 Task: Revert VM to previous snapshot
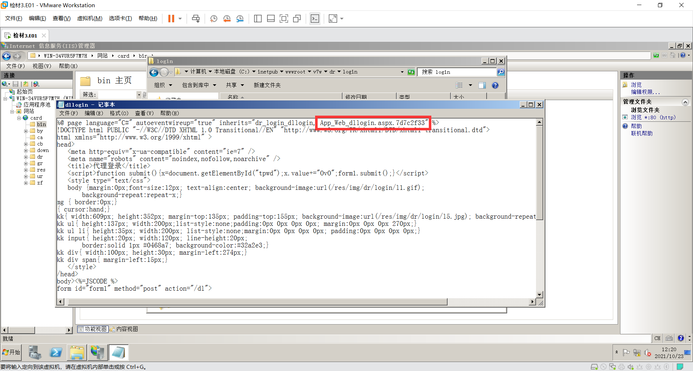(227, 18)
